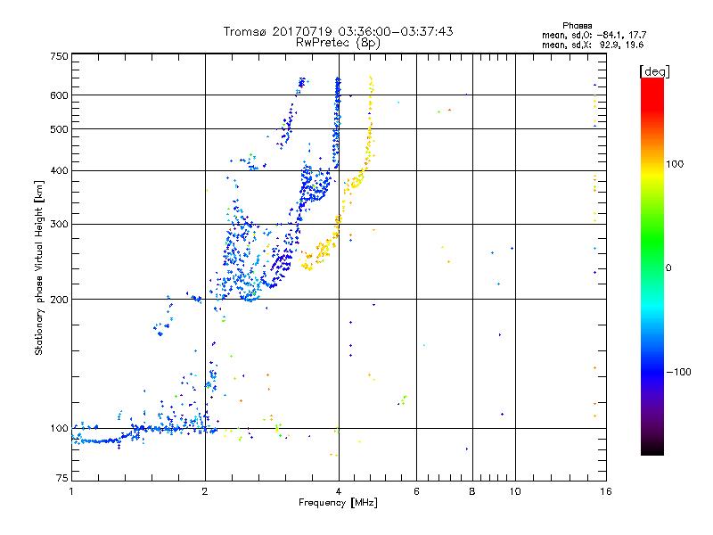This screenshot has height=535, width=713.
Task: Click the y-axis tick label '75'
Action: tap(62, 478)
